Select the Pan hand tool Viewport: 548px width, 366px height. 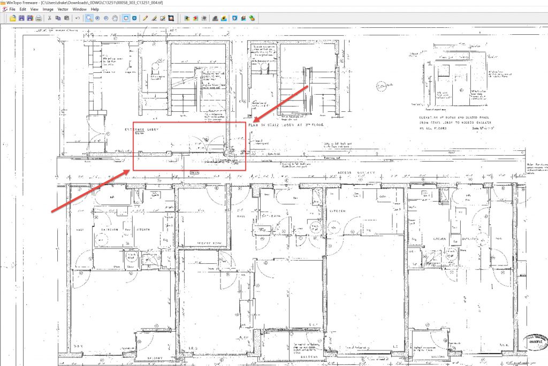115,18
